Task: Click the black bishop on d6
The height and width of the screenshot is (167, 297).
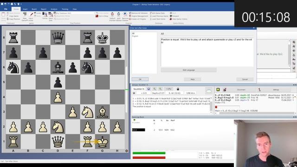Action: [x=58, y=67]
